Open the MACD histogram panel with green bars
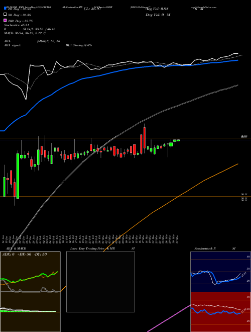 (x=30, y=312)
